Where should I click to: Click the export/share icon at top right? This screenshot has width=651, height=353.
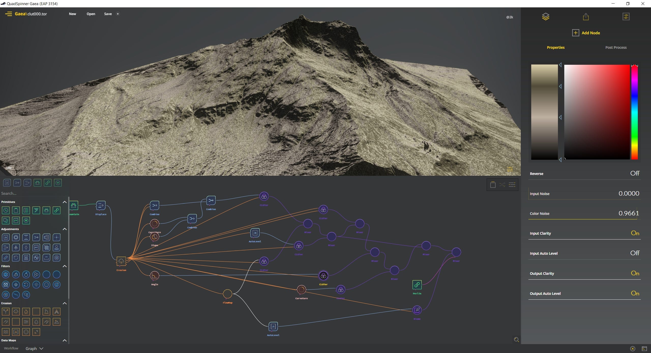[x=586, y=16]
